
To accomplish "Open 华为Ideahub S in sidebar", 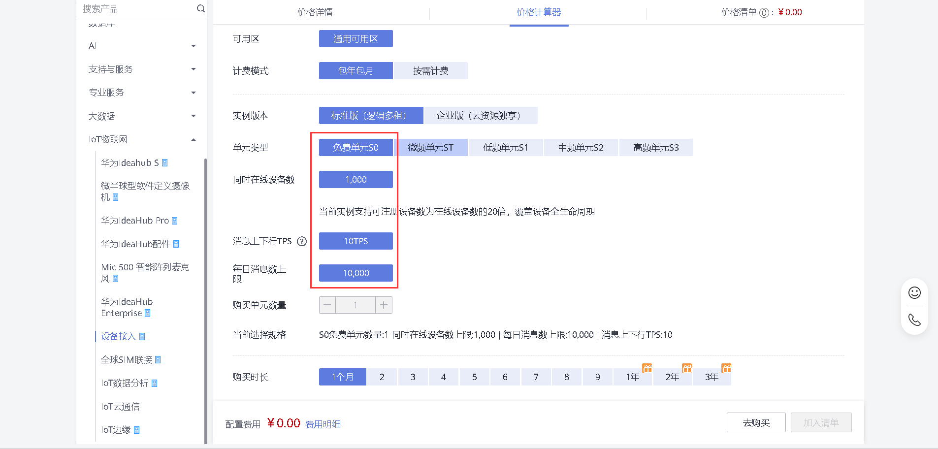I will tap(130, 163).
